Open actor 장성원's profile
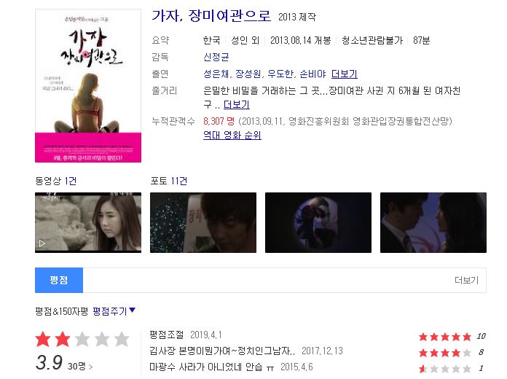Viewport: 507px width, 379px height. pos(248,74)
